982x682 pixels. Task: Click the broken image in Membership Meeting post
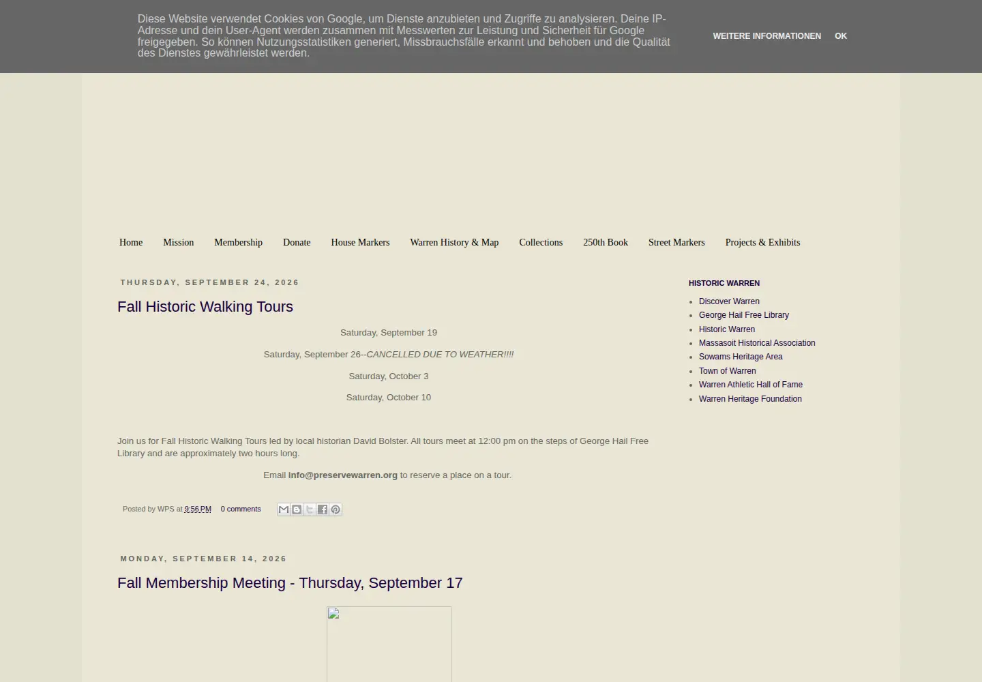coord(389,644)
